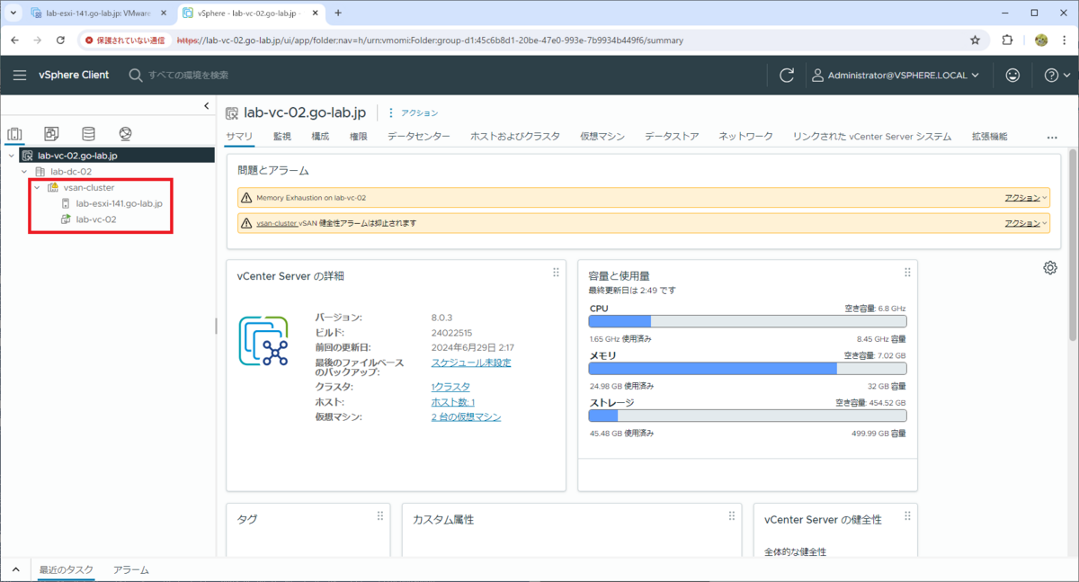The image size is (1079, 582).
Task: Click drag handle of vCenter Server の詳細 card
Action: [556, 273]
